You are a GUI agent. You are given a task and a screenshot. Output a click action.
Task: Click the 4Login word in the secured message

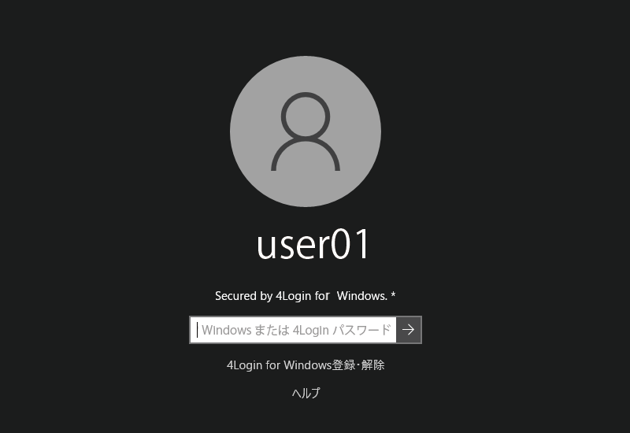click(x=293, y=297)
